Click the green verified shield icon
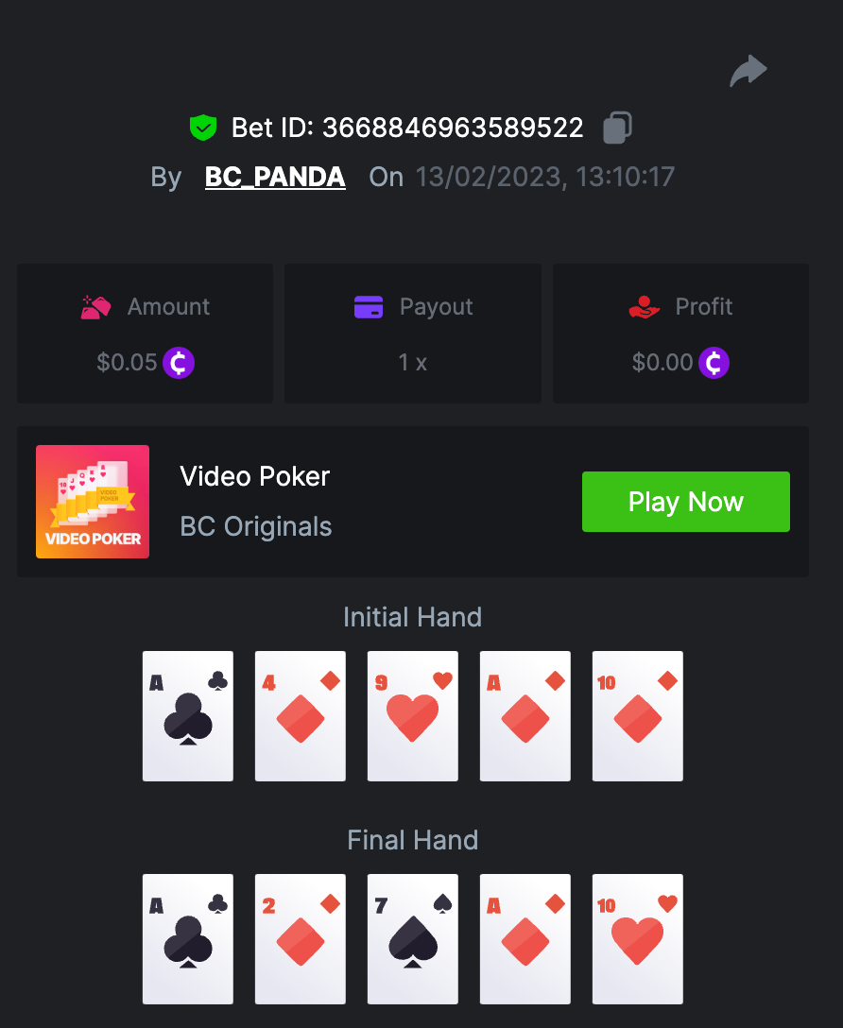843x1028 pixels. pos(203,128)
